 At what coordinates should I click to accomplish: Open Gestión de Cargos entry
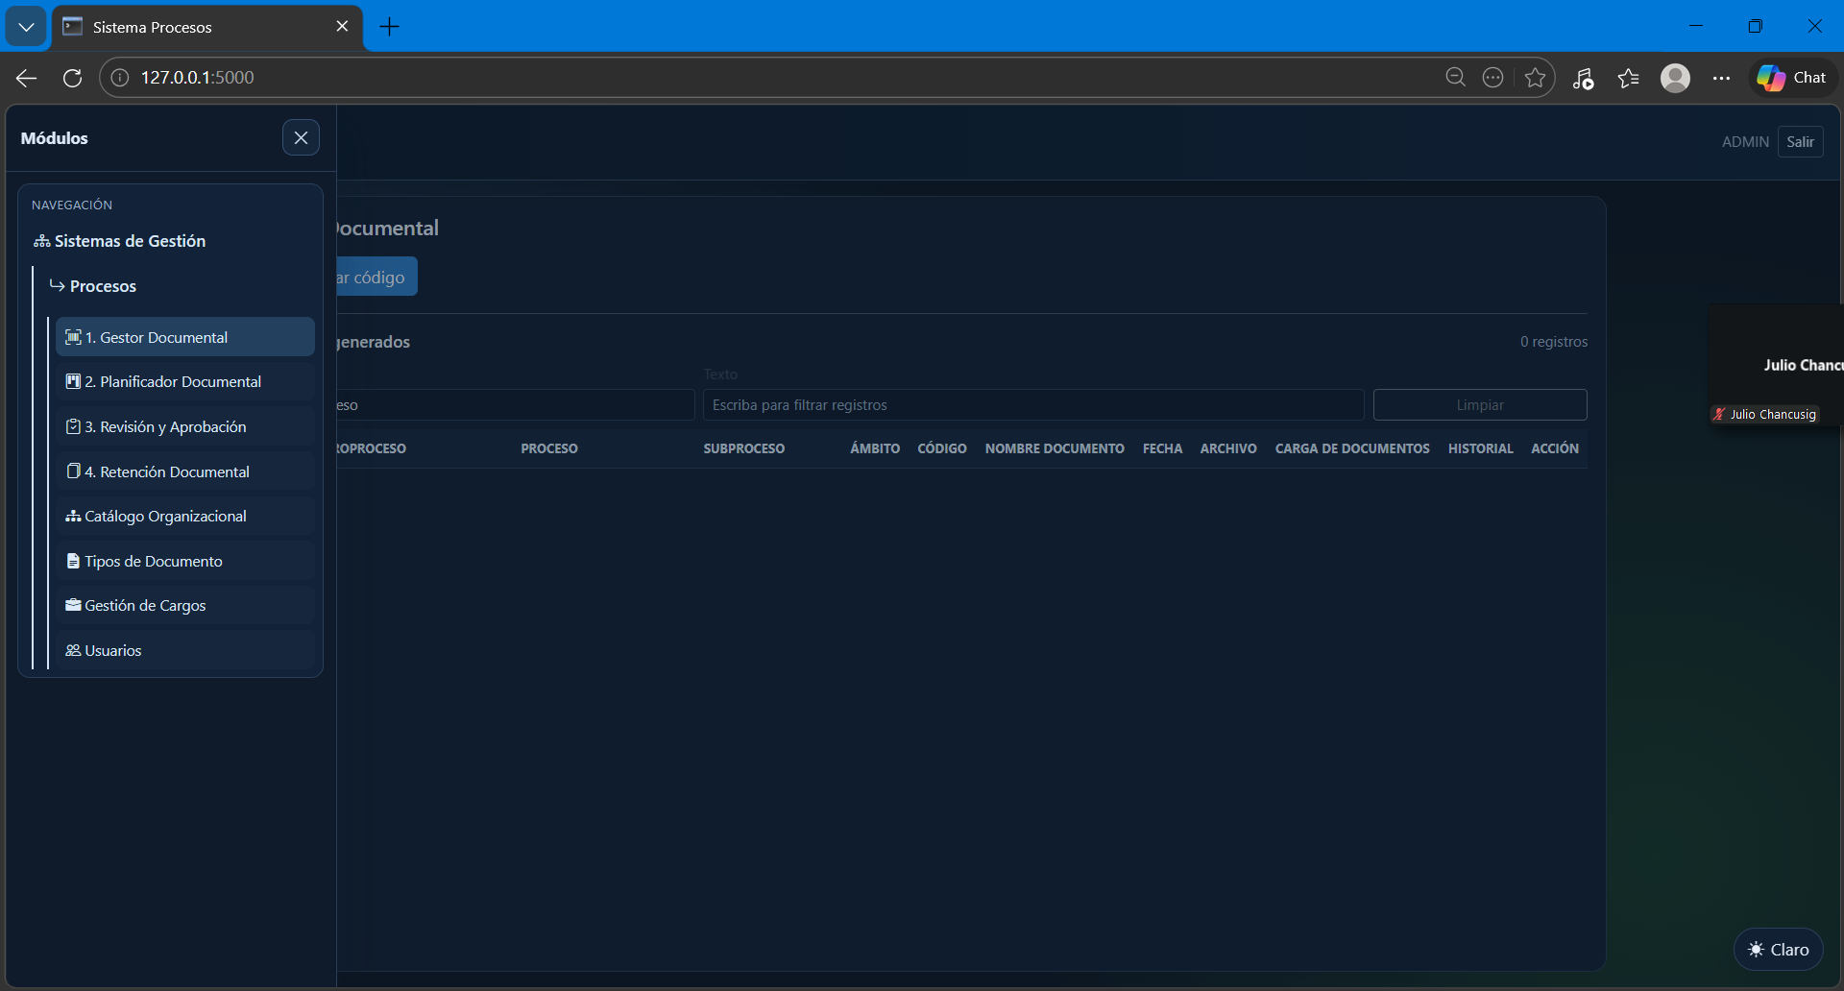point(185,605)
